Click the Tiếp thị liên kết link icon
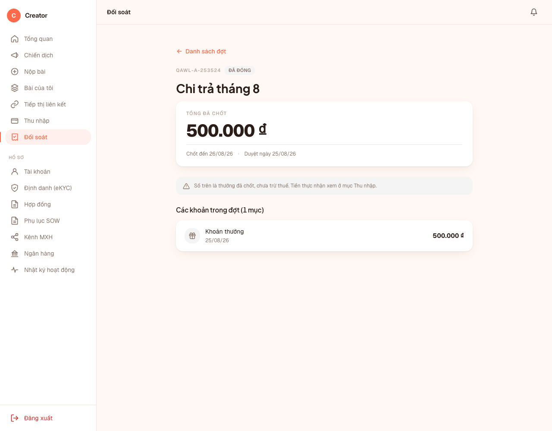 click(x=15, y=104)
